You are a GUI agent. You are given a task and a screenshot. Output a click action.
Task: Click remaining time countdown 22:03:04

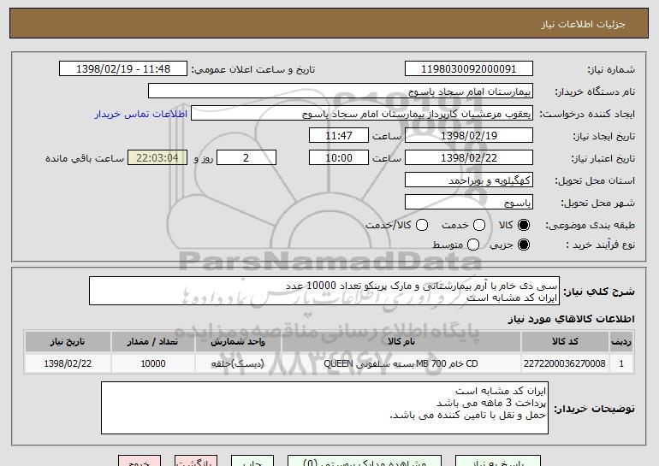(x=157, y=158)
